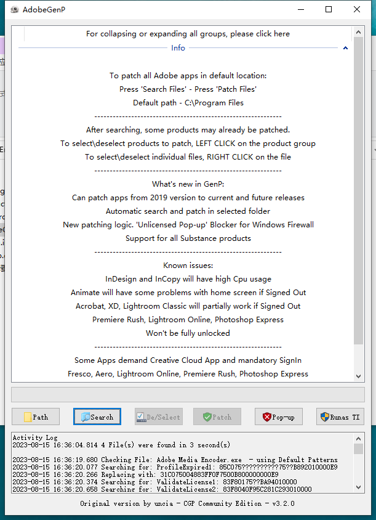This screenshot has width=376, height=520.
Task: Click 'Default path - C:\Program Files' line
Action: point(188,103)
